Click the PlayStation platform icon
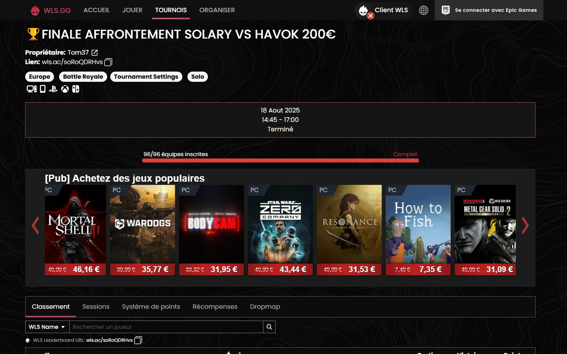This screenshot has width=567, height=354. tap(53, 89)
